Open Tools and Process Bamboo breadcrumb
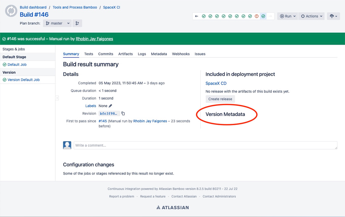This screenshot has width=345, height=217. coord(75,7)
